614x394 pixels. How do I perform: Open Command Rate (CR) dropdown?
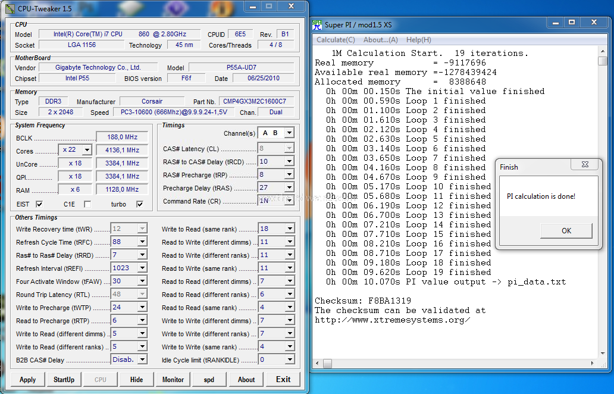click(x=289, y=201)
